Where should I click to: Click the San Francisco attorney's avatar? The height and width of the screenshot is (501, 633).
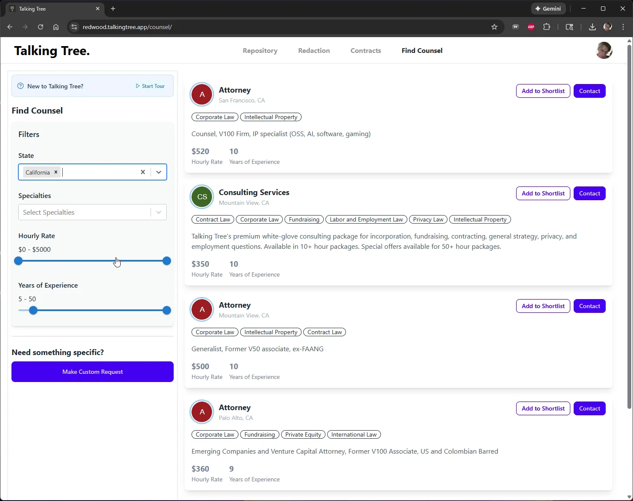[x=202, y=94]
